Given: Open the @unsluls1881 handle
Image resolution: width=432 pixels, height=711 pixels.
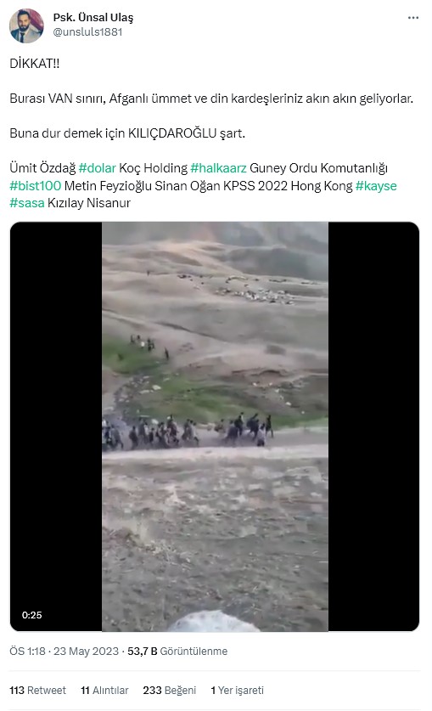Looking at the screenshot, I should click(x=87, y=31).
